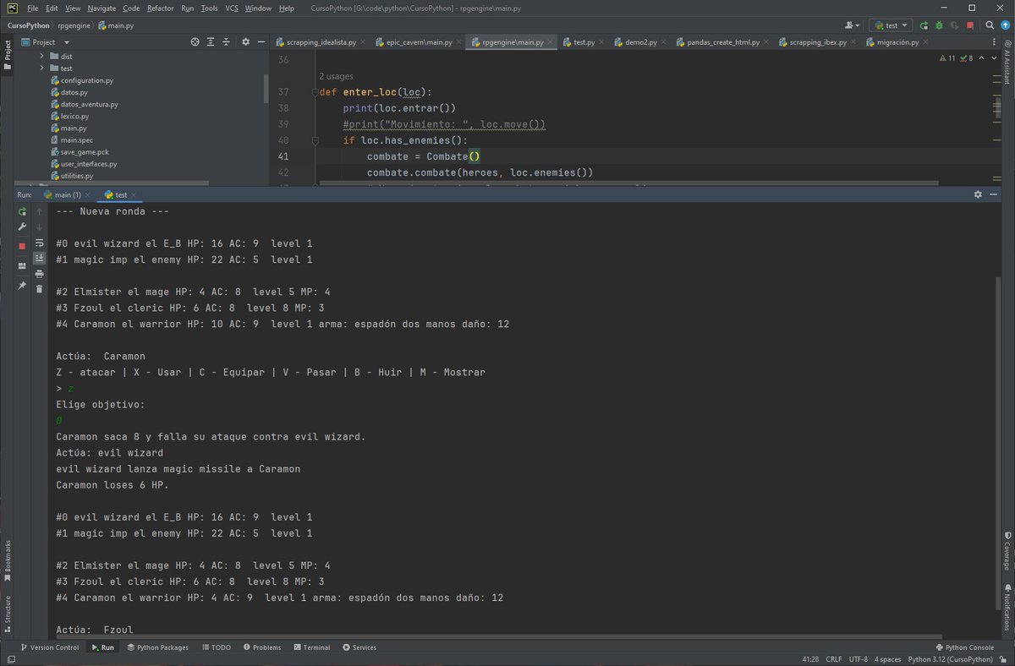This screenshot has width=1015, height=666.
Task: Open Terminal tool window
Action: [311, 647]
